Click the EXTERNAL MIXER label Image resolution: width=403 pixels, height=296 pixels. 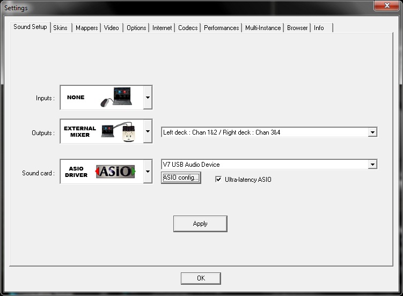(80, 131)
